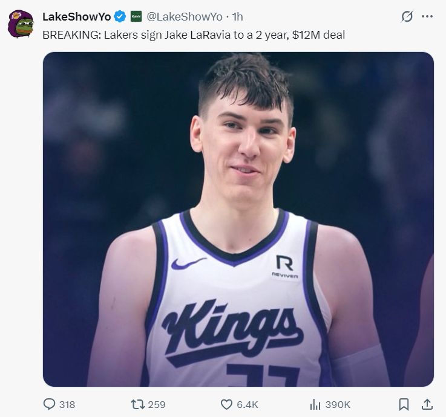Click the 259 reposts count
The height and width of the screenshot is (417, 446).
point(157,405)
